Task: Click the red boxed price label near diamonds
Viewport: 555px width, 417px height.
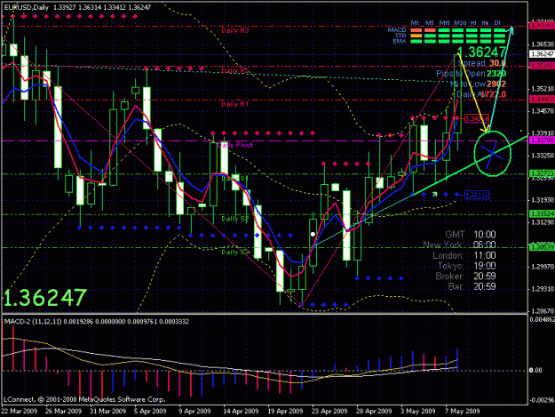Action: click(477, 118)
